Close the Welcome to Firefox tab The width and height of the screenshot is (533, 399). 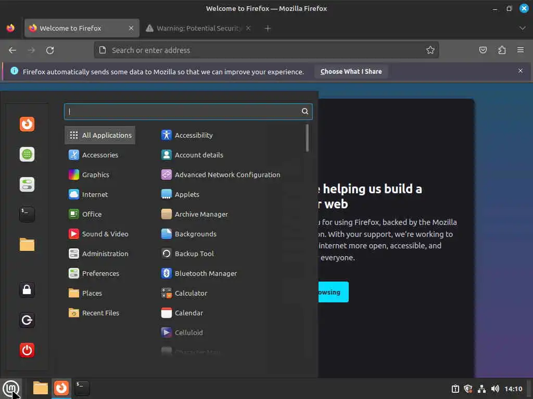[131, 28]
